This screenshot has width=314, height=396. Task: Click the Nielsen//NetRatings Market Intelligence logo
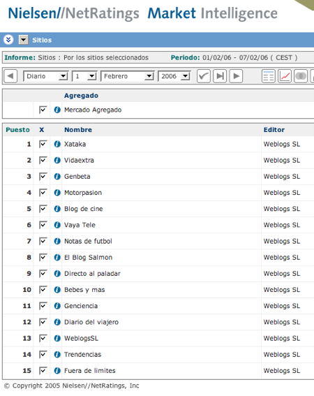143,13
